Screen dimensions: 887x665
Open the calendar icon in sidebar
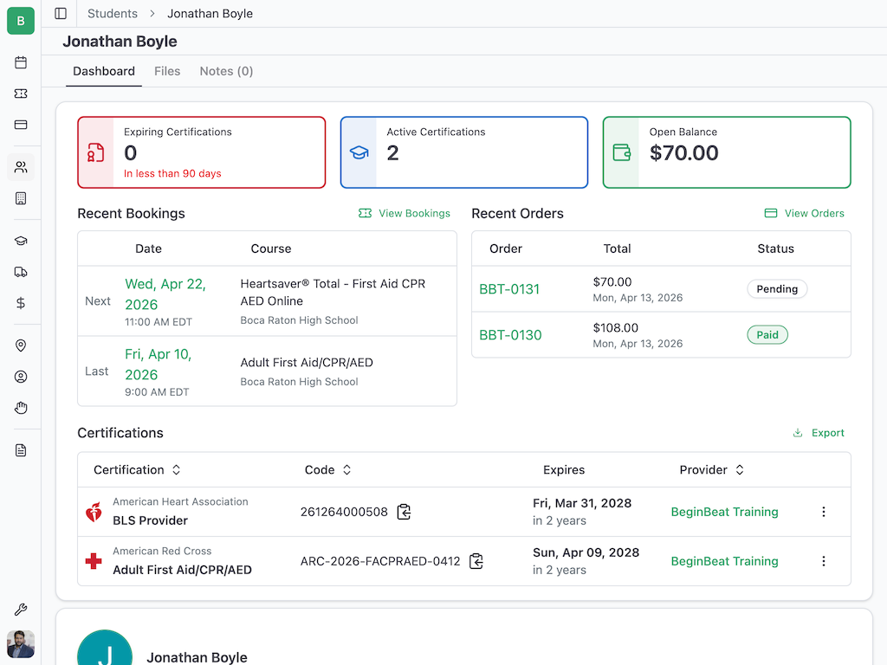click(x=21, y=62)
